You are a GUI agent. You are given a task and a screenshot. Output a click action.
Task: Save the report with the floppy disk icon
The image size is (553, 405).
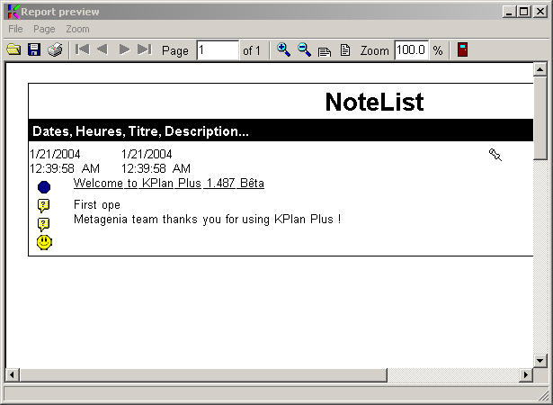tap(34, 49)
